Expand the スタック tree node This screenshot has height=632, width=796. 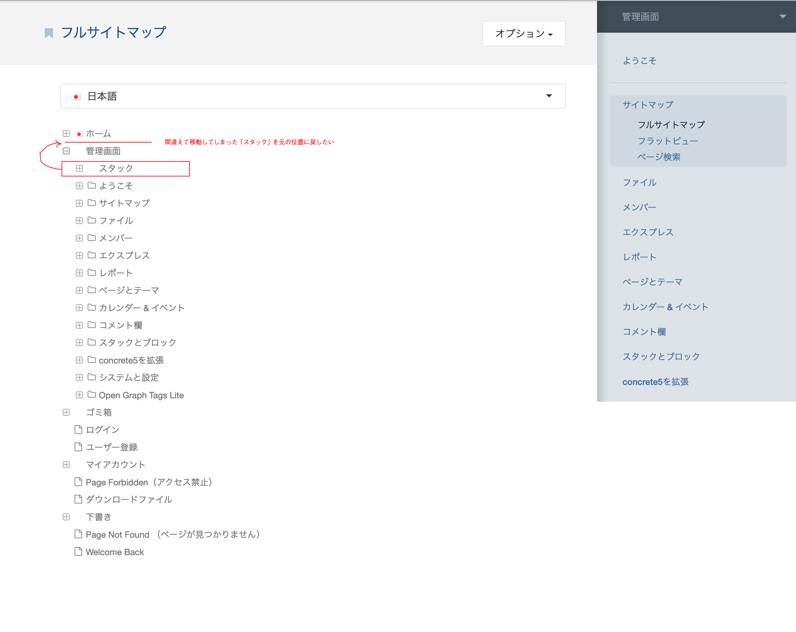(x=79, y=169)
